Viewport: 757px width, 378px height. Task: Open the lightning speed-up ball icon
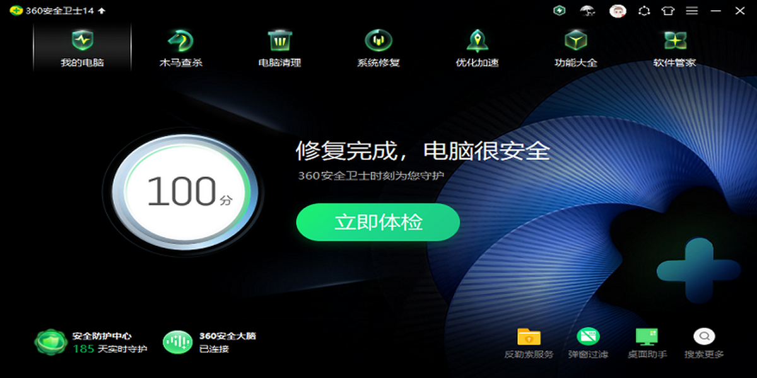coord(559,11)
